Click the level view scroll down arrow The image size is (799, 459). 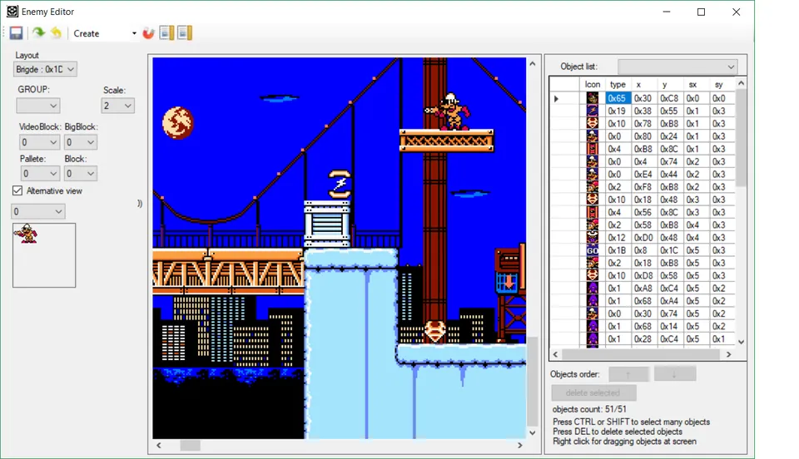(x=533, y=433)
